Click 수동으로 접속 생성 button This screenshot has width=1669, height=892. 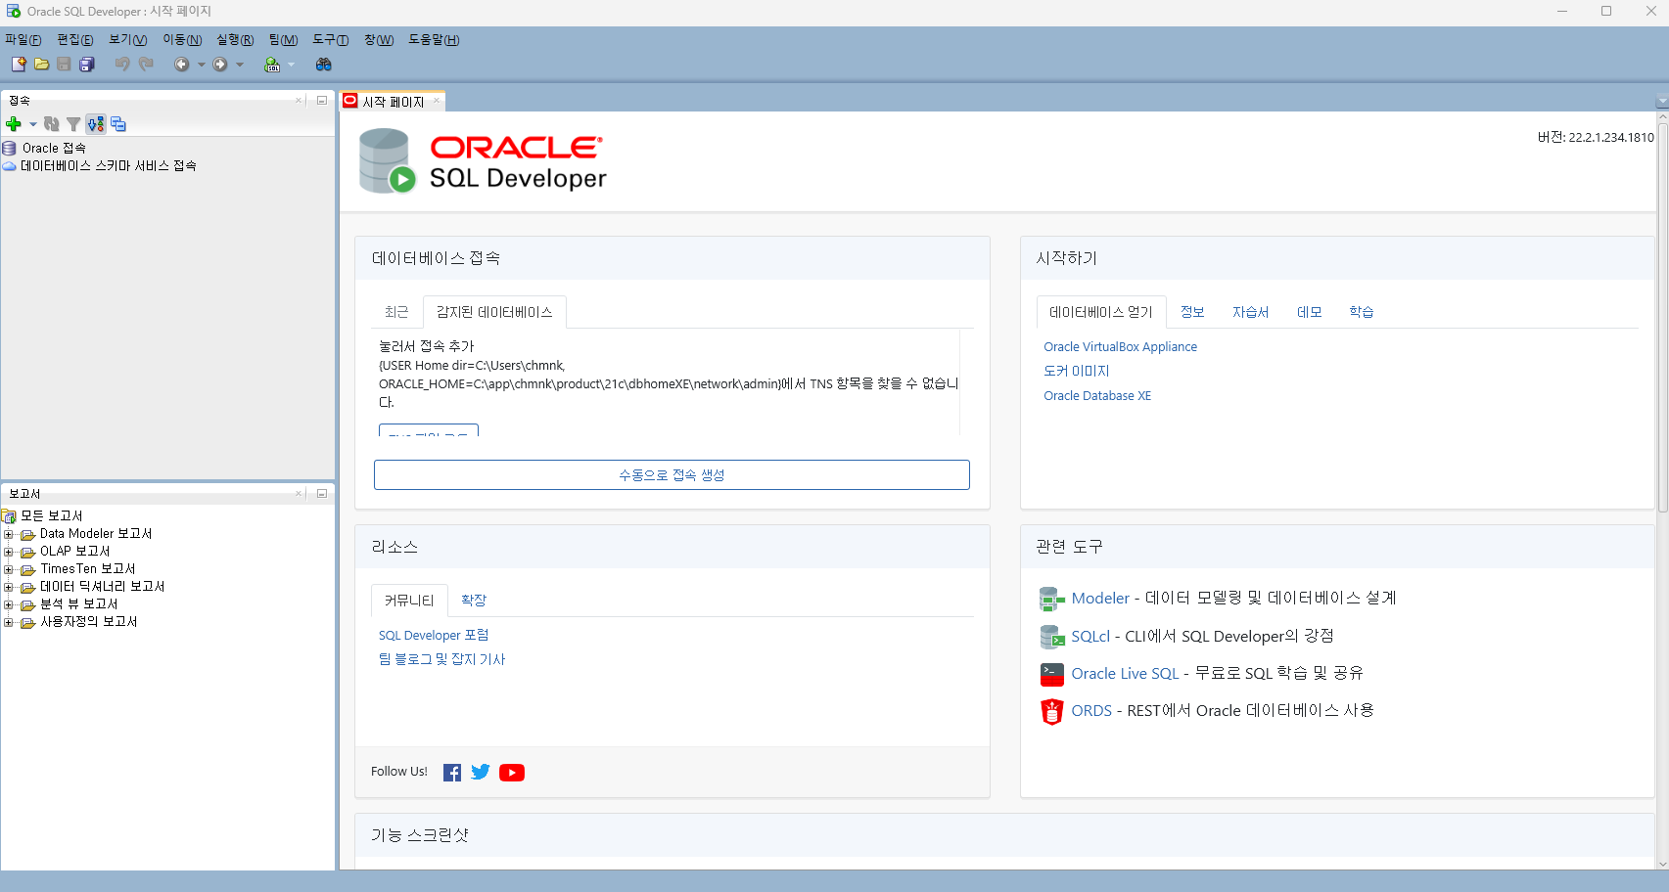pyautogui.click(x=672, y=475)
